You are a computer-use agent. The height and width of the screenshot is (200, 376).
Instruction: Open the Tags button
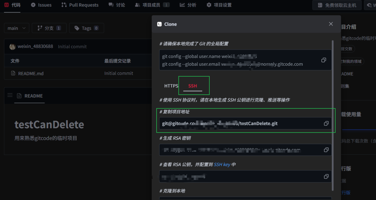pos(87,28)
